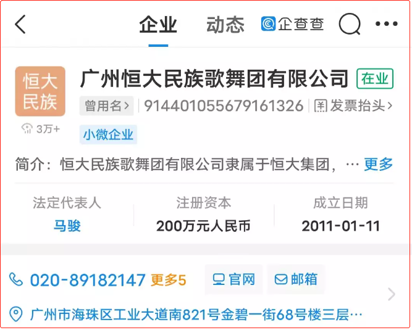Open the 官网 website button

click(233, 279)
